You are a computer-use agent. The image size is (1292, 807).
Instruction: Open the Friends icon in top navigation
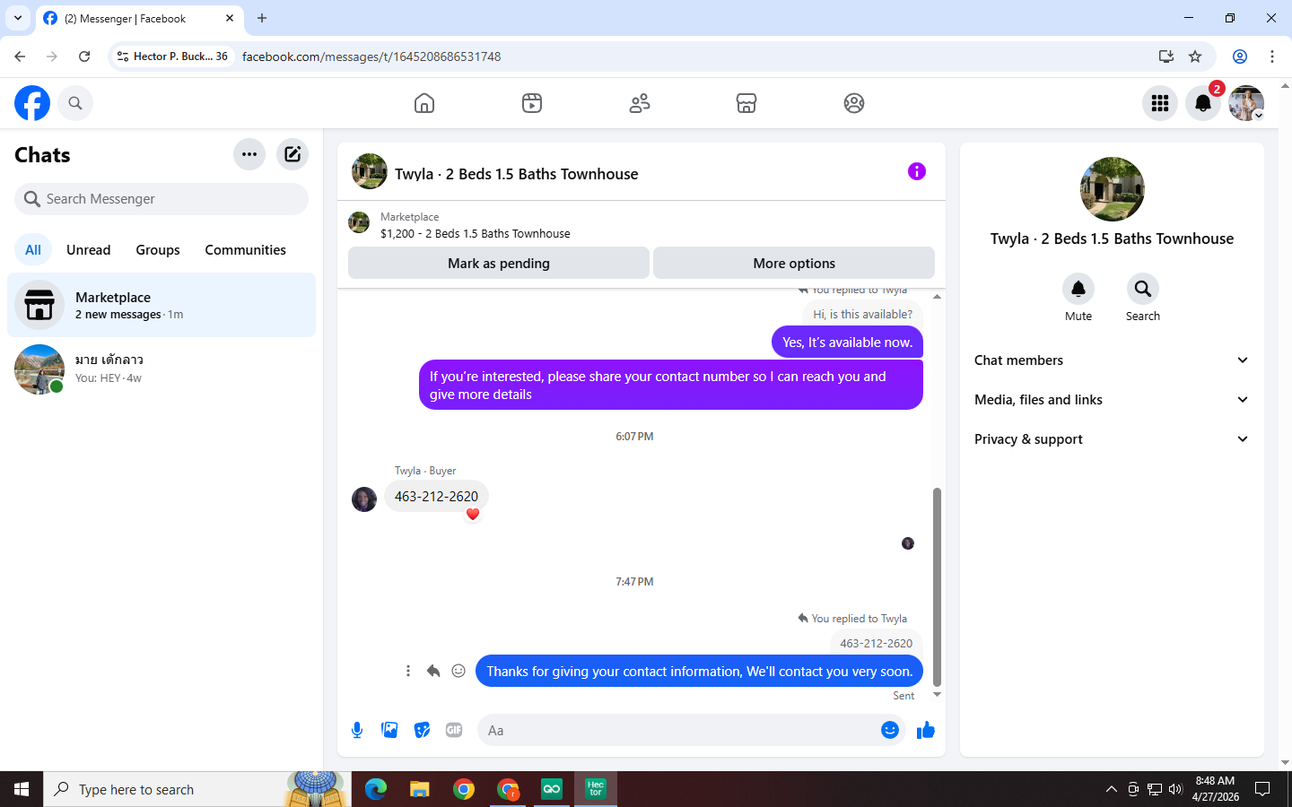(x=640, y=103)
